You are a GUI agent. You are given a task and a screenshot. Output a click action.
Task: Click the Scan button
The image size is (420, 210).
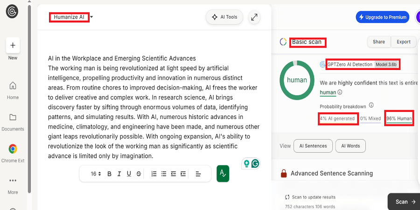pos(404,202)
